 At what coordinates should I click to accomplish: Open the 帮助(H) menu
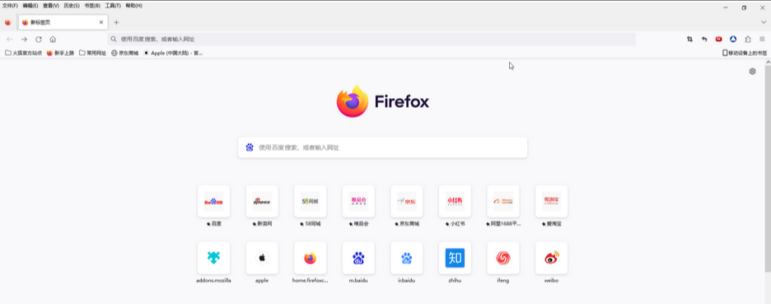click(133, 6)
